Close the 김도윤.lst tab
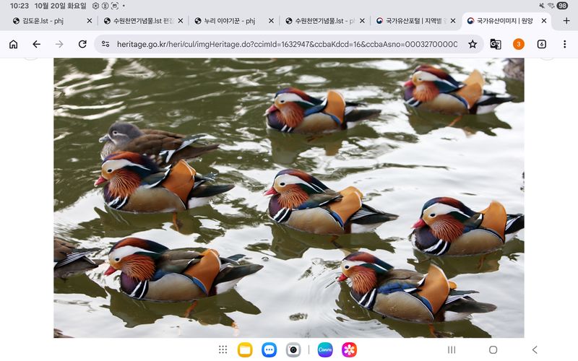Viewport: 578px width, 361px height. tap(89, 21)
